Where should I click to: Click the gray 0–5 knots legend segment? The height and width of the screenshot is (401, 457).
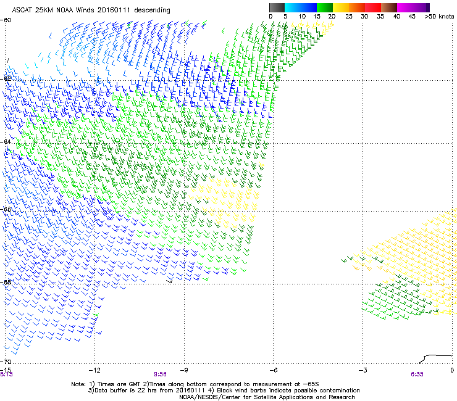pos(277,7)
